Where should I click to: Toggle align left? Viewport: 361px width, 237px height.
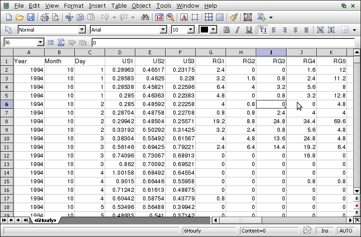pyautogui.click(x=274, y=30)
